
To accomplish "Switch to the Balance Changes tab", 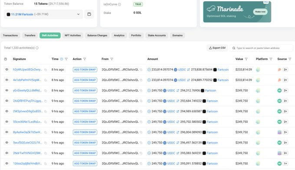I will pyautogui.click(x=97, y=35).
